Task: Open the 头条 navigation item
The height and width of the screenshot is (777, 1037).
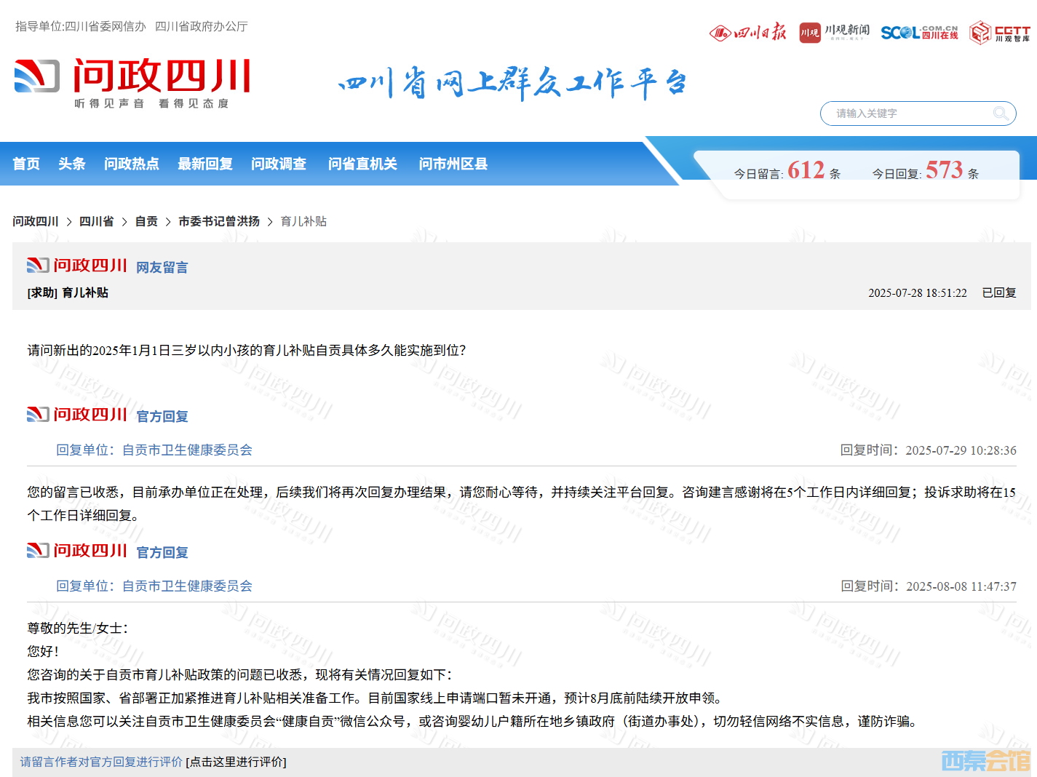Action: click(72, 164)
